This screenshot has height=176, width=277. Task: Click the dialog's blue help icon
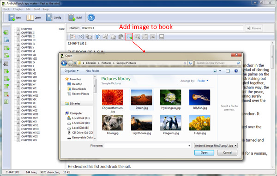236,71
